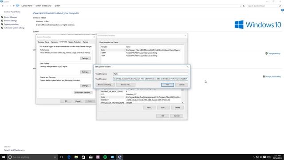Open OneNote from the taskbar

(98, 157)
